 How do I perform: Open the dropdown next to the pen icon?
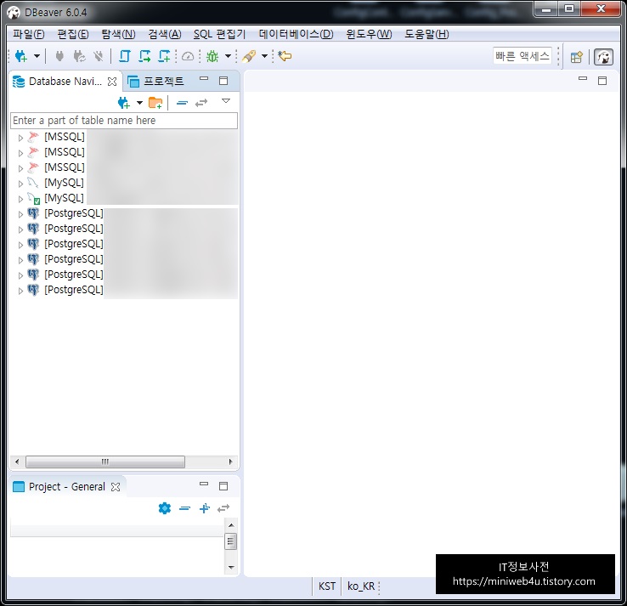point(264,56)
